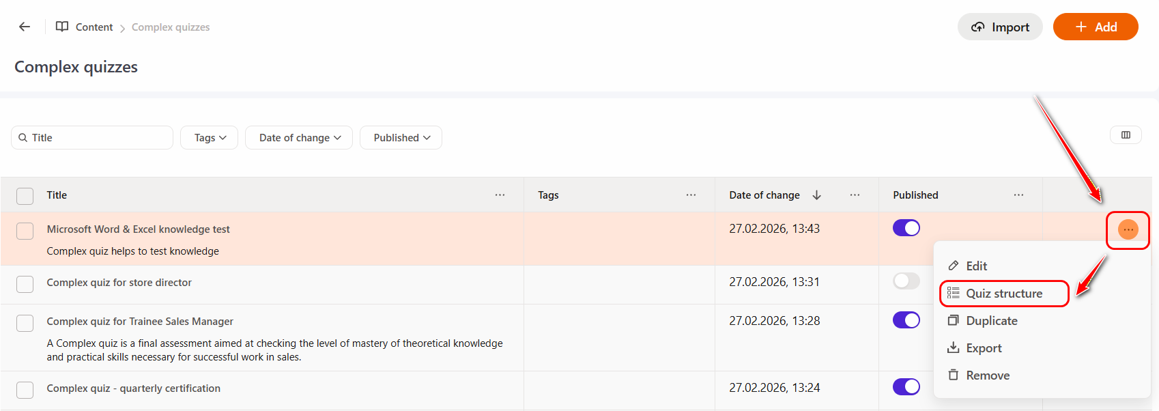
Task: Unpublish Microsoft Word & Excel knowledge test
Action: click(906, 228)
